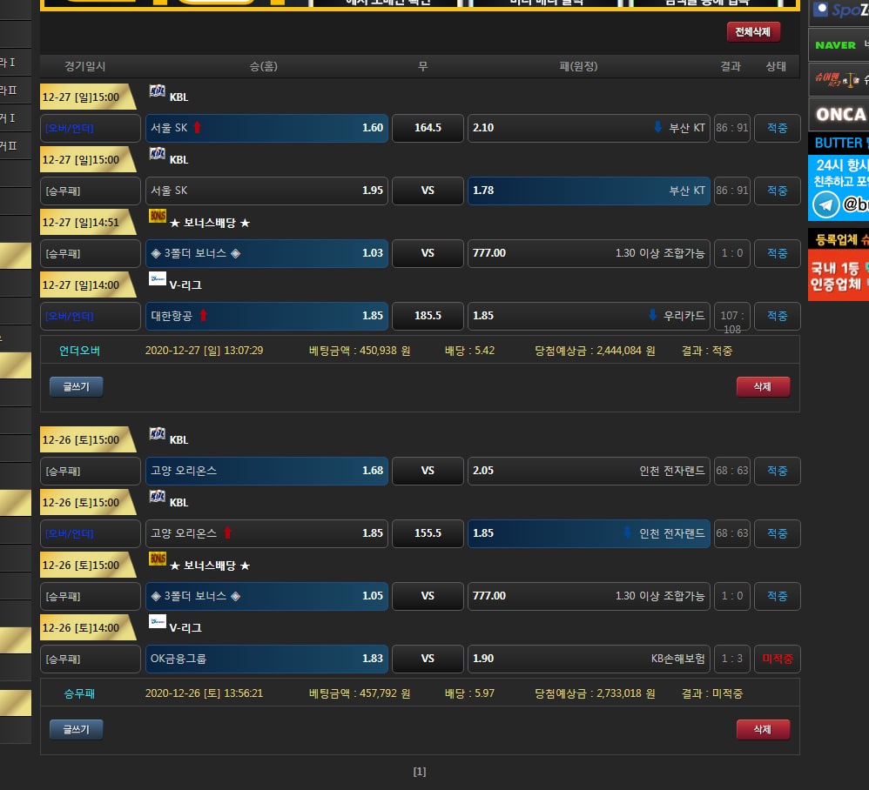Delete the 12-27 언더오버 bet slip with 삭제
Image resolution: width=869 pixels, height=790 pixels.
pos(763,386)
